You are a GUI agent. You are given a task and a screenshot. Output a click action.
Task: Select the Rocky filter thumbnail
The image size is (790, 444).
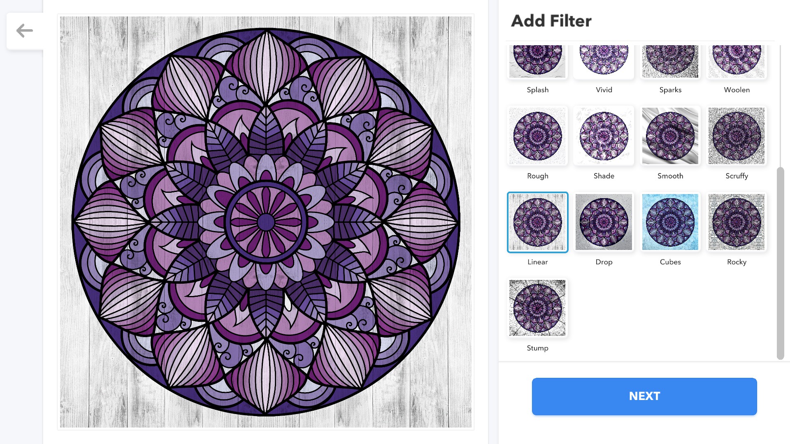coord(737,222)
